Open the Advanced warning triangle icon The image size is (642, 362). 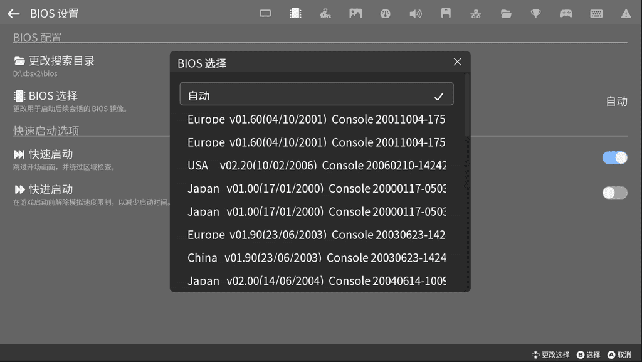[626, 14]
